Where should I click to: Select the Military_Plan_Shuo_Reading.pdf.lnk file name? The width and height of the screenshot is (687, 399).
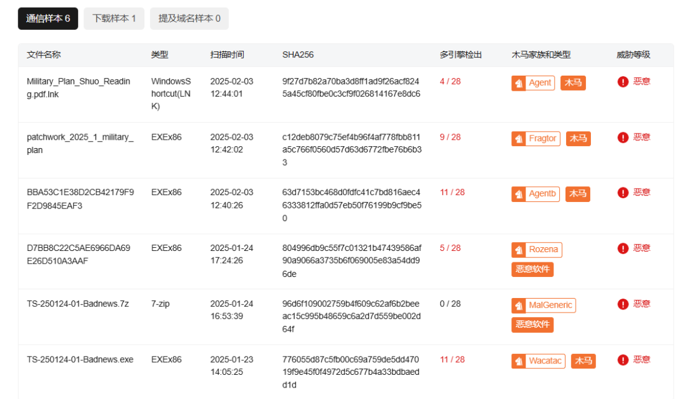pyautogui.click(x=78, y=87)
